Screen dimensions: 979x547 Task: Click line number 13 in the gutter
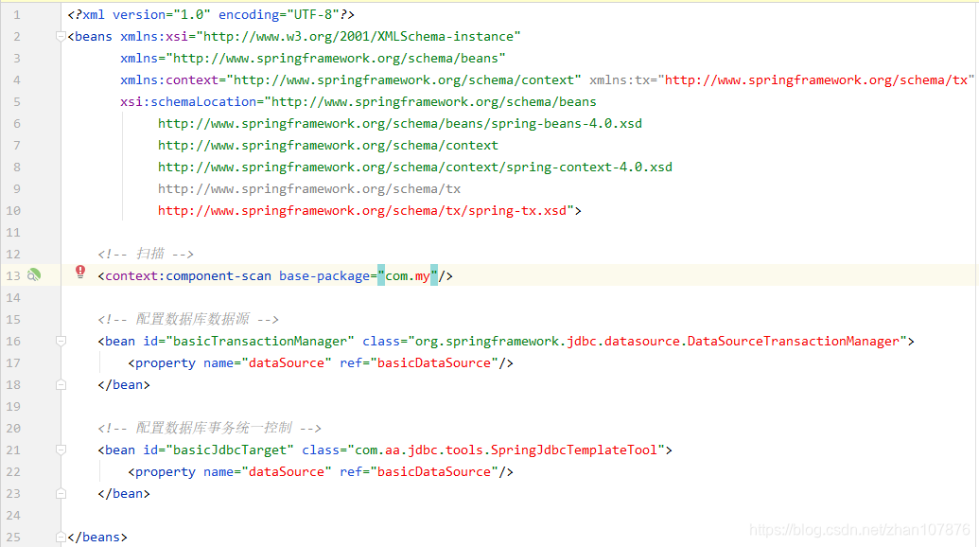click(13, 274)
